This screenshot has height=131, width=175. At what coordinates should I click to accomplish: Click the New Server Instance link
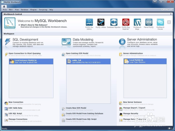click(132, 102)
